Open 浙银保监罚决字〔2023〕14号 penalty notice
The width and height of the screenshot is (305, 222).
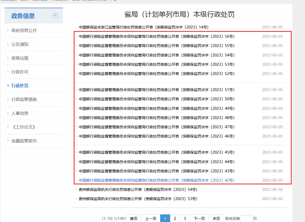tap(144, 27)
